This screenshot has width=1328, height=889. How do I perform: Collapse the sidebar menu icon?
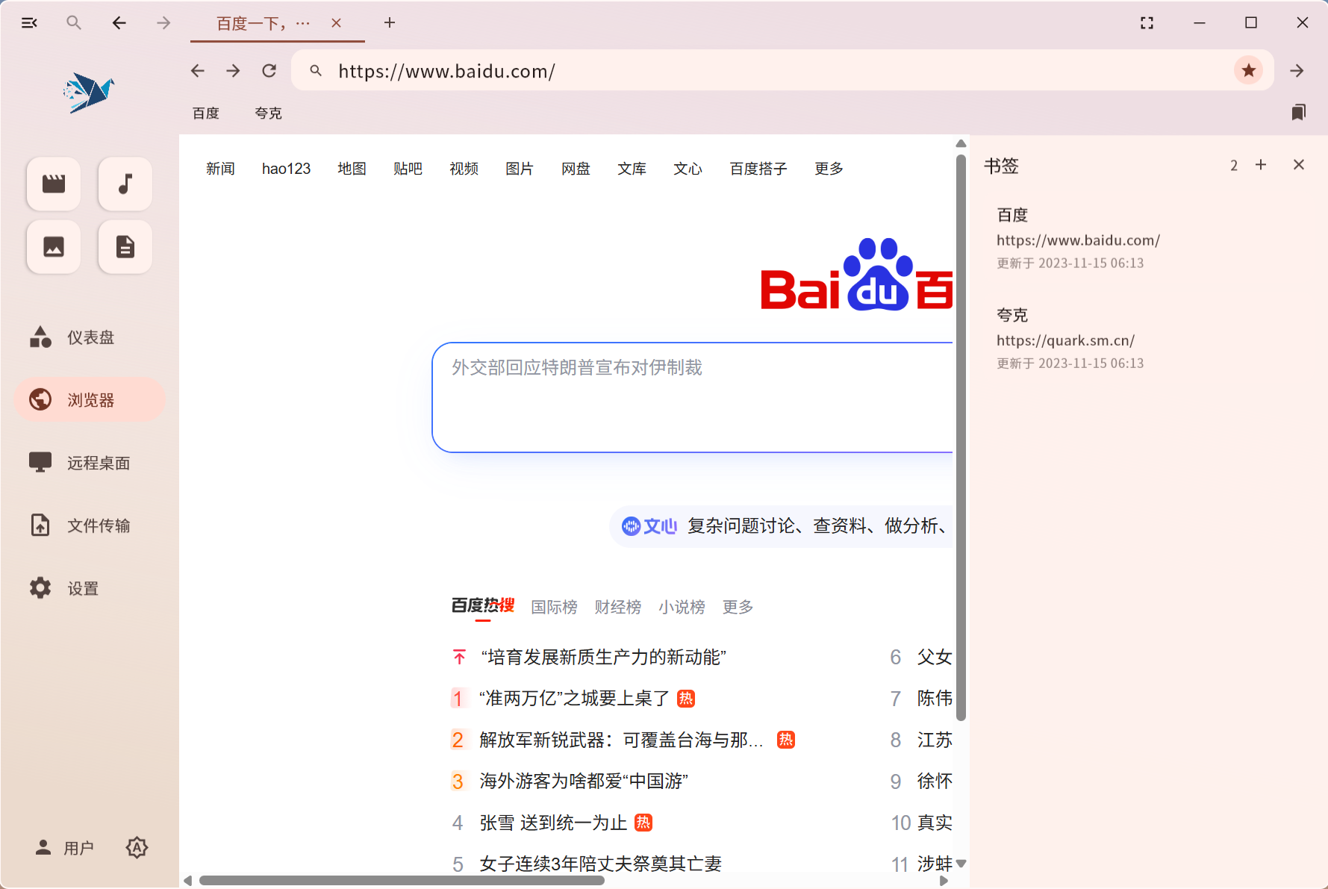click(29, 23)
